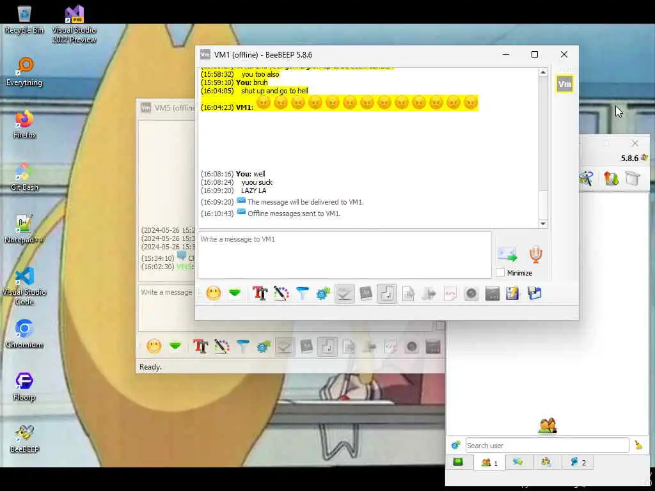Switch to the tab showing 2
The height and width of the screenshot is (491, 655).
[x=578, y=462]
